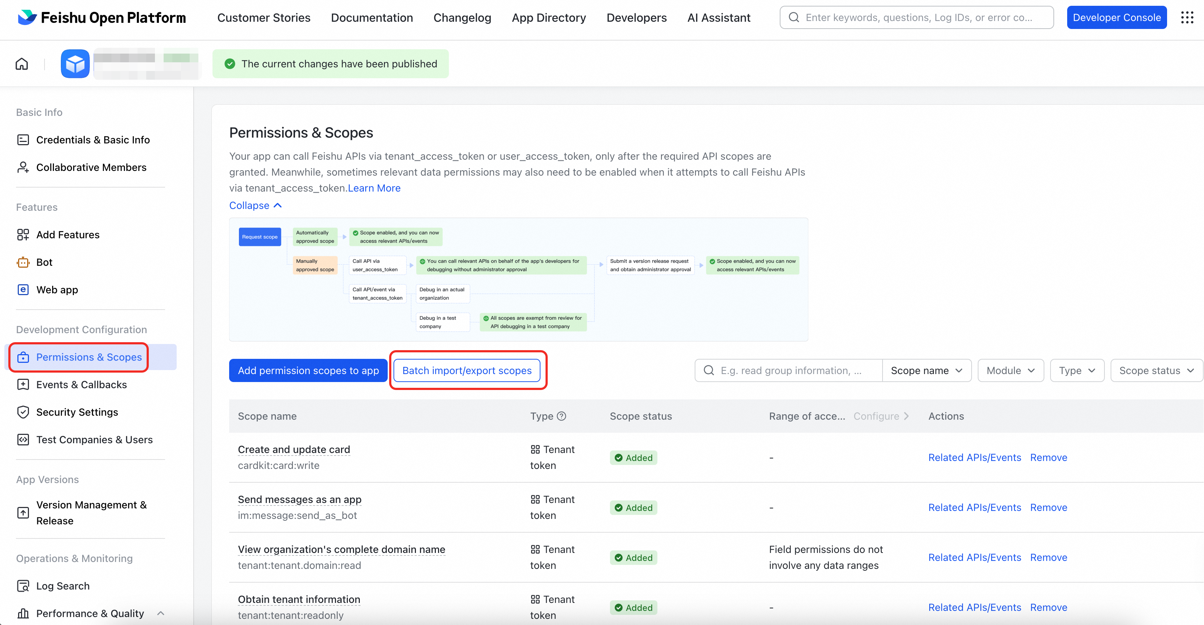Click Add permission scopes to app button
This screenshot has height=625, width=1204.
(x=308, y=370)
